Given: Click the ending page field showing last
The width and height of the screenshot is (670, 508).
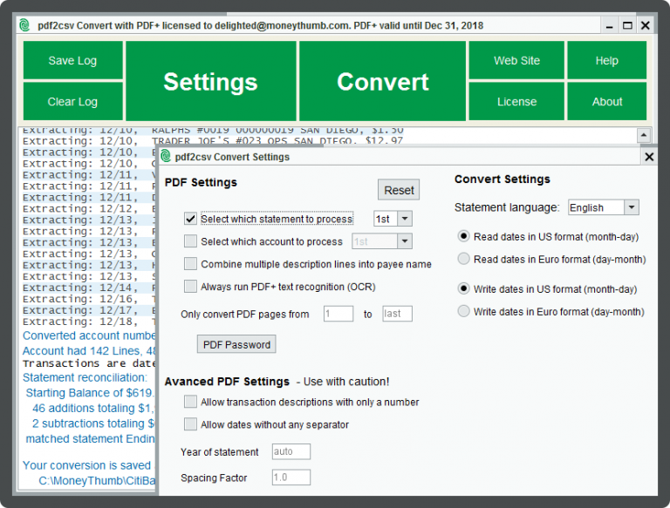Looking at the screenshot, I should point(398,314).
